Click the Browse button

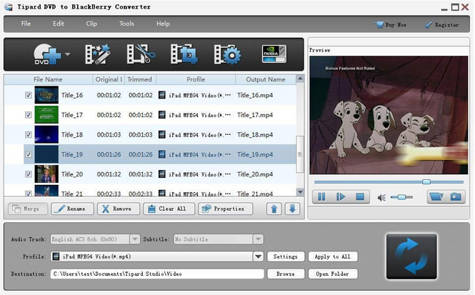[x=286, y=274]
